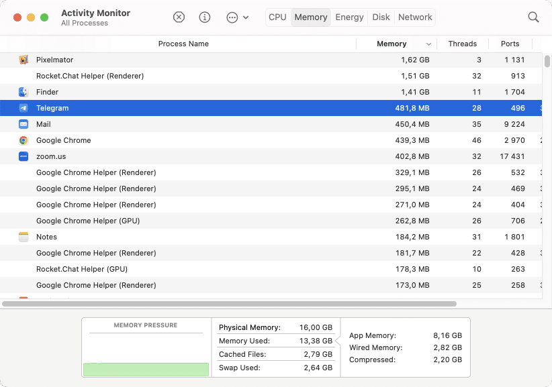Open the process Info (i) icon
This screenshot has height=387, width=552.
[x=205, y=17]
